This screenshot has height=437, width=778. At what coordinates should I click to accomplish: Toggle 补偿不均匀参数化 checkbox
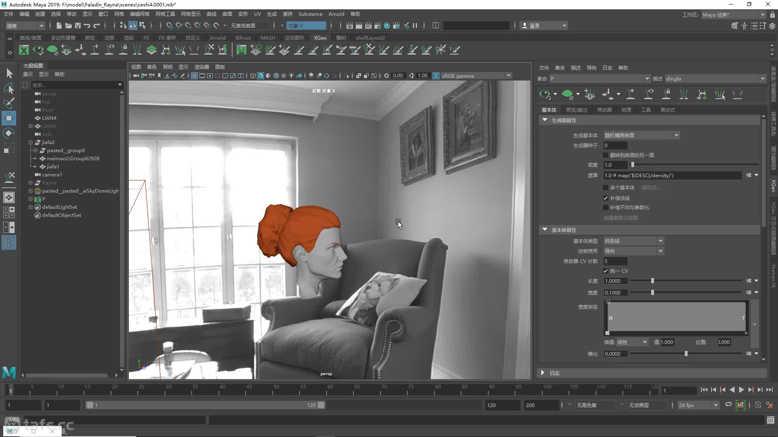pos(606,208)
